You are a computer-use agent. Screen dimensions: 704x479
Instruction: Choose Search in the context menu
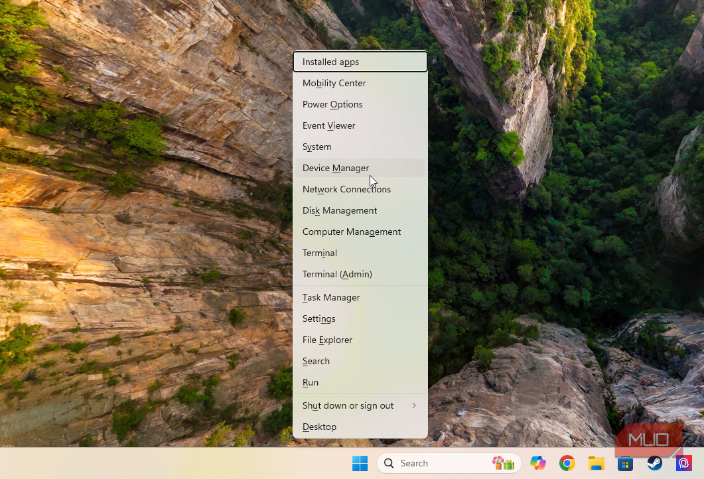(360, 362)
